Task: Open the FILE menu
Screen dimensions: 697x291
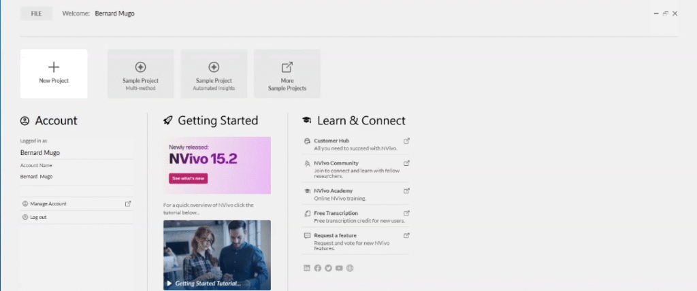Action: click(x=35, y=13)
